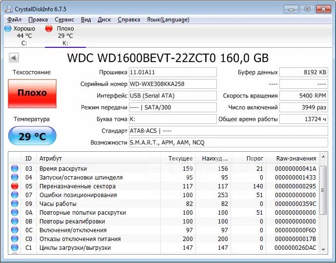This screenshot has width=336, height=263.
Task: Click the scrollbar up arrow of the attribute list
Action: click(323, 158)
